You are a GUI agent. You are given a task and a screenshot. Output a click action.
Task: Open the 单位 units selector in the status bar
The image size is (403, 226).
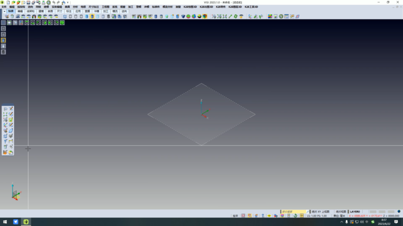pyautogui.click(x=339, y=216)
